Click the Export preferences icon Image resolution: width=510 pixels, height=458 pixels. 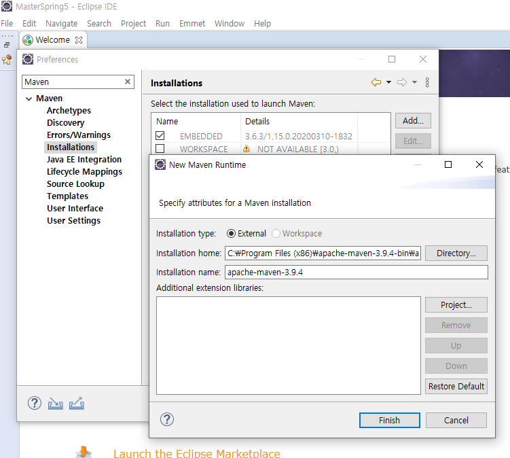click(77, 404)
